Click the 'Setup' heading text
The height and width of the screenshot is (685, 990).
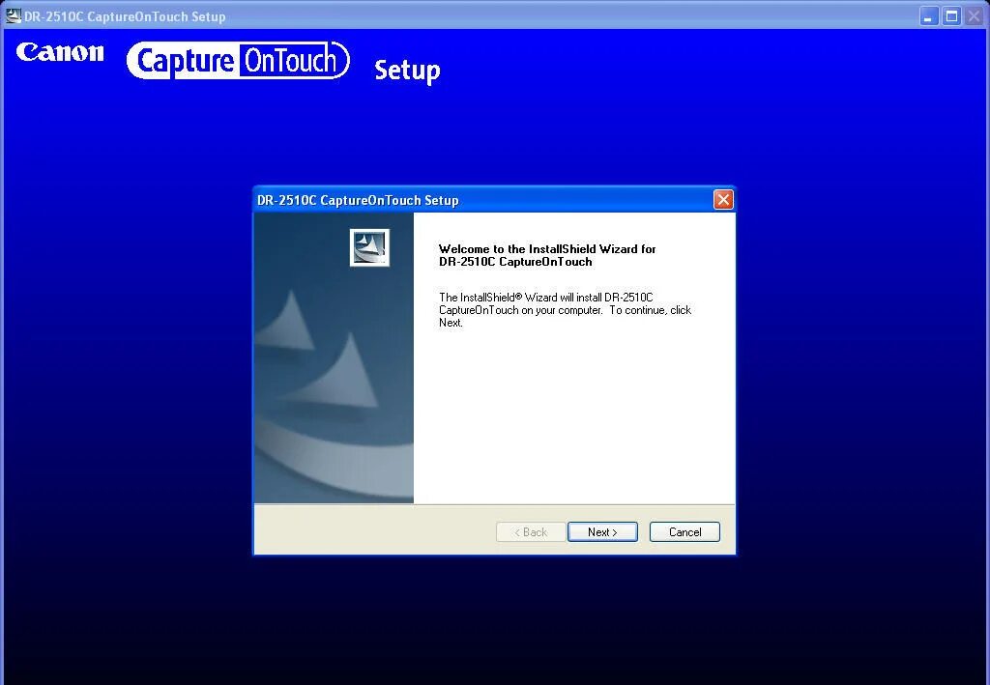407,71
